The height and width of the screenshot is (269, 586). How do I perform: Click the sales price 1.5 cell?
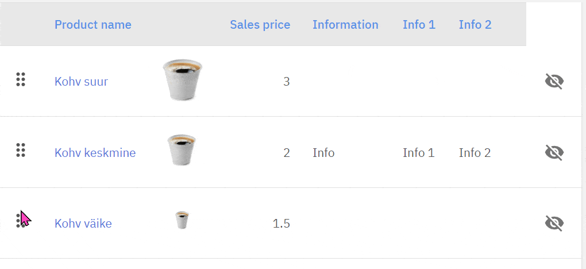click(x=281, y=224)
